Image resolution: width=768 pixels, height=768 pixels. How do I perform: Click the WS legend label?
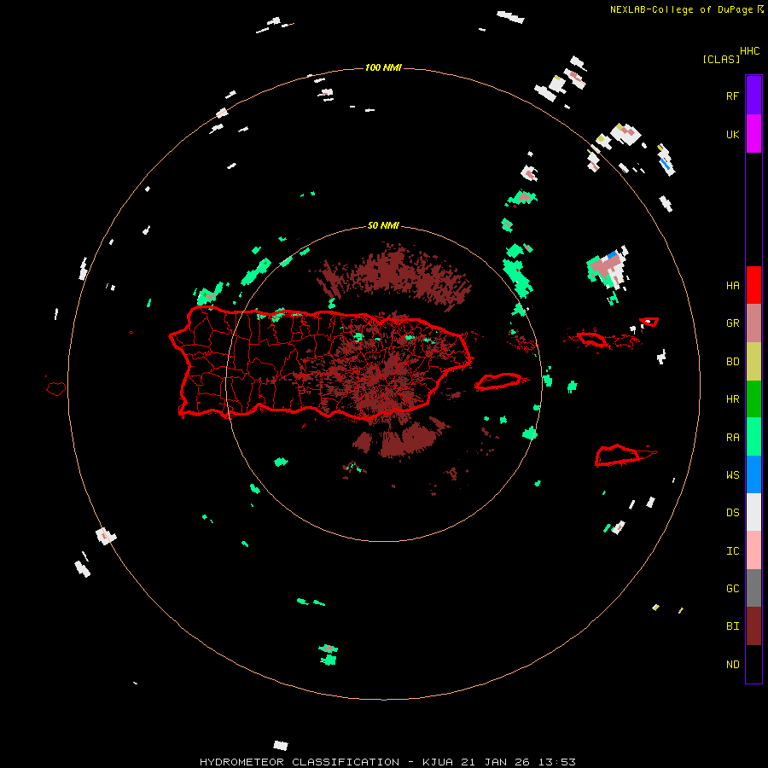(732, 474)
